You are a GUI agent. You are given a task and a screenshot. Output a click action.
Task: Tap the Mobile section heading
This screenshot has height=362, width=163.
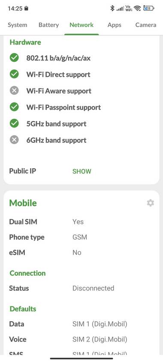[23, 203]
